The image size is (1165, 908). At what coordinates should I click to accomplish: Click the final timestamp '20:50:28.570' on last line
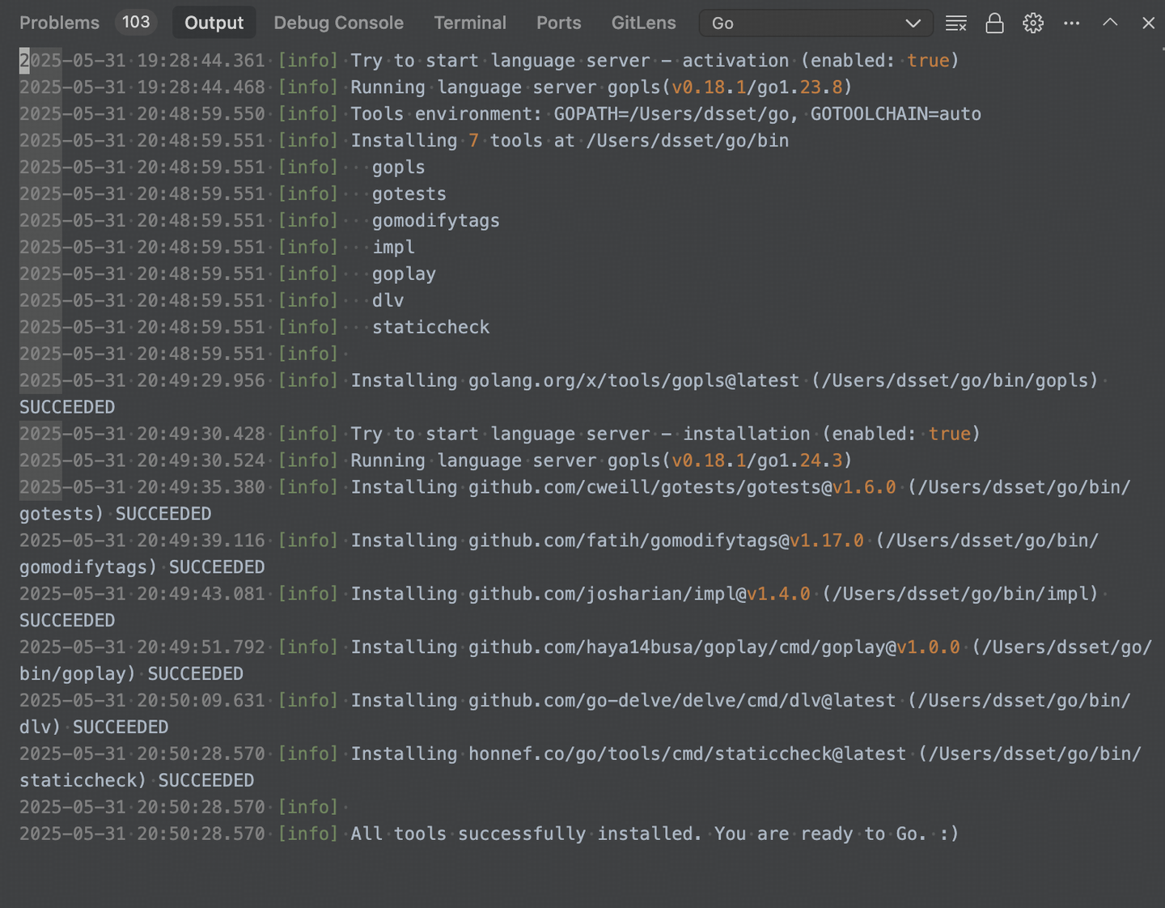pyautogui.click(x=201, y=834)
